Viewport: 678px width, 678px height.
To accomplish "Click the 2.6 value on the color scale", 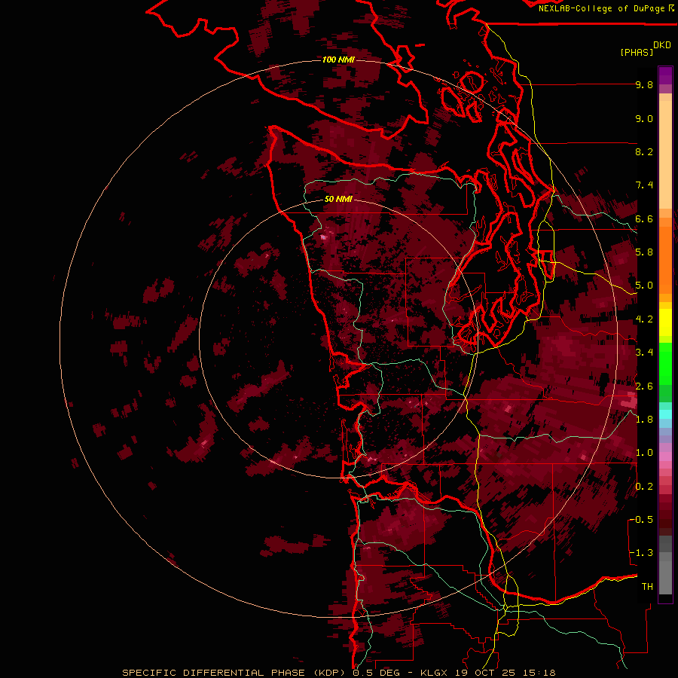I will coord(644,386).
